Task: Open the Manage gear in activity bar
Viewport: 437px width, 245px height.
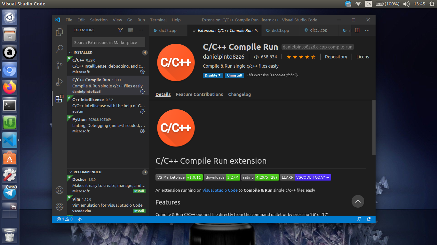Action: pyautogui.click(x=60, y=207)
